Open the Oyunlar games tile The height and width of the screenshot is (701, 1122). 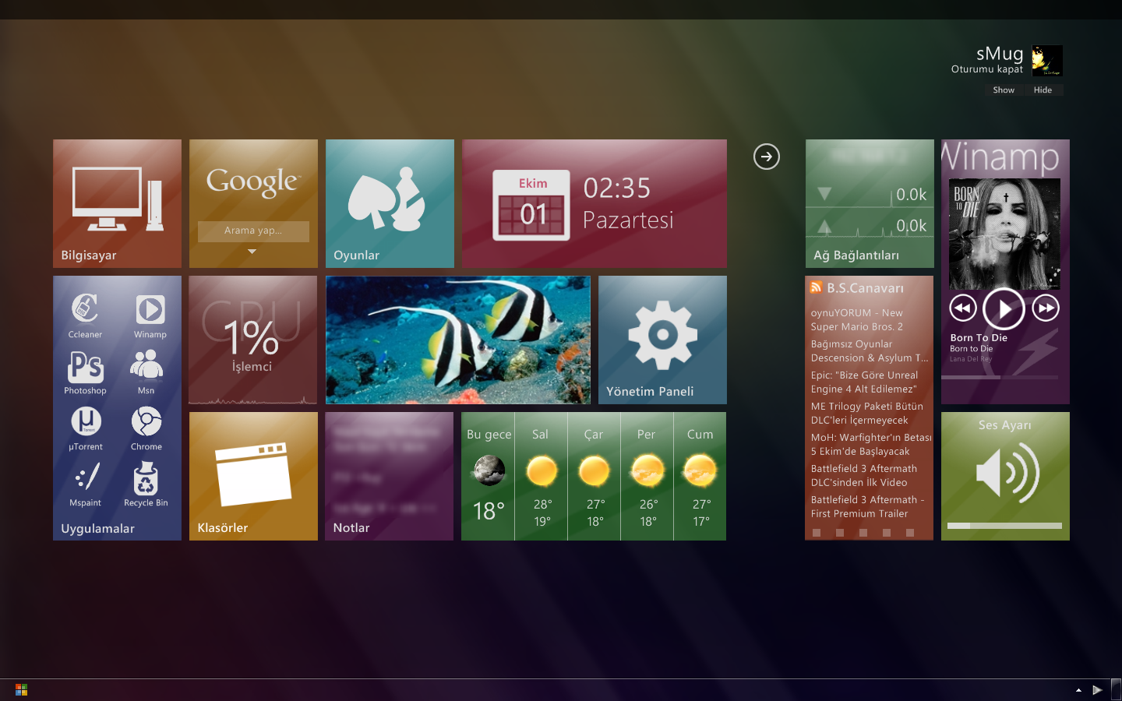click(x=390, y=203)
